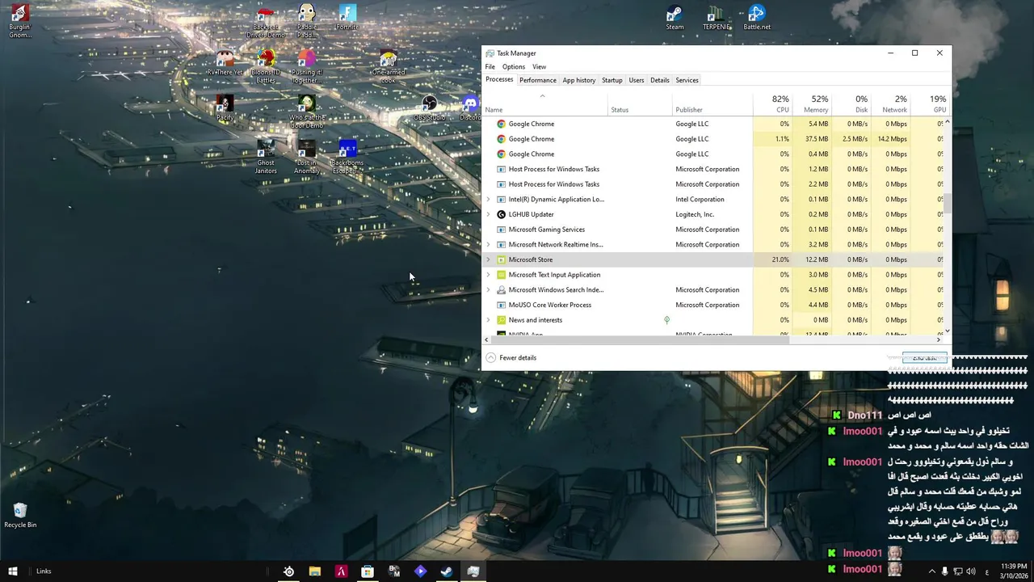
Task: Select the Ghost Janitors desktop icon
Action: (266, 158)
